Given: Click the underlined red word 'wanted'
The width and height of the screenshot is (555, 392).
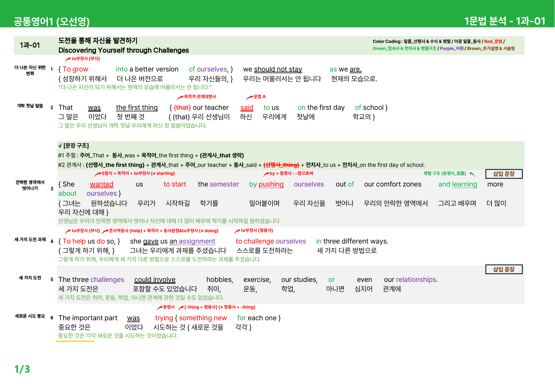Looking at the screenshot, I should click(102, 184).
